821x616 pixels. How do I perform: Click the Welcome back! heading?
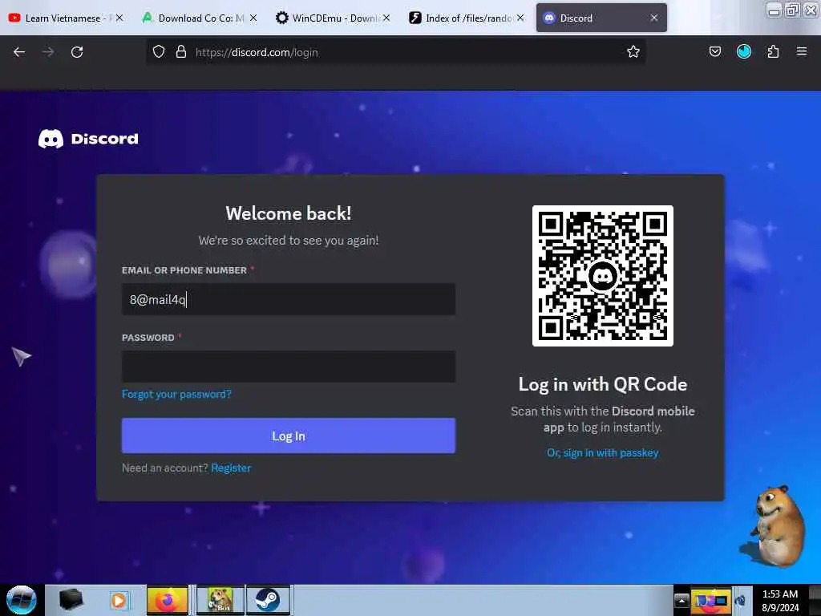click(289, 213)
